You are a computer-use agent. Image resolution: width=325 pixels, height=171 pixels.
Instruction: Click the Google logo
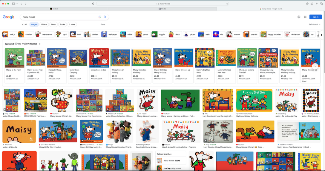[8, 17]
